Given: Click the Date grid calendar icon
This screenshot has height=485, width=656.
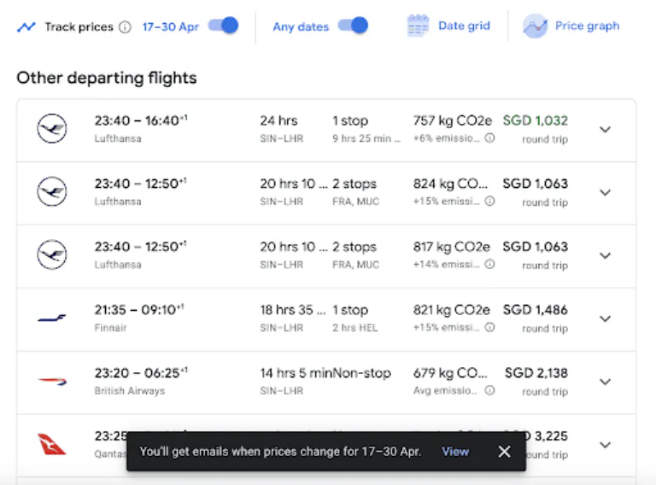Looking at the screenshot, I should (x=418, y=26).
